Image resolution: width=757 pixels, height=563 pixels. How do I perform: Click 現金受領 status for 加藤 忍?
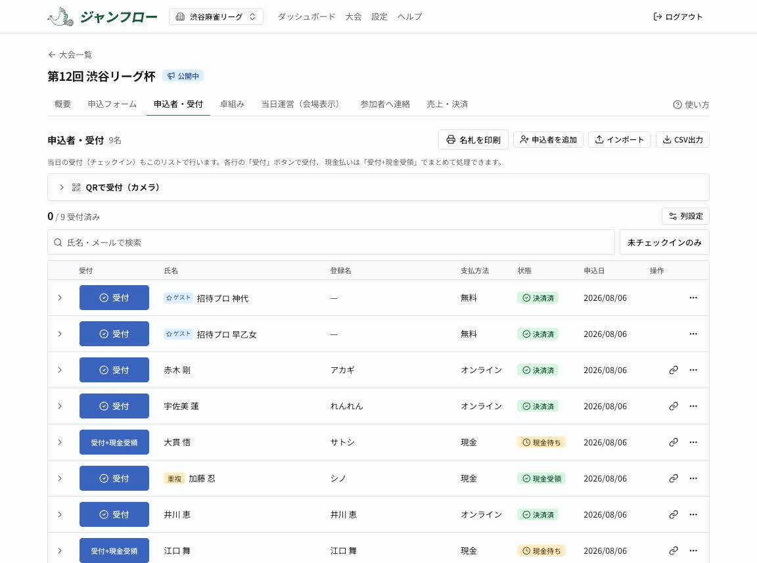(541, 478)
